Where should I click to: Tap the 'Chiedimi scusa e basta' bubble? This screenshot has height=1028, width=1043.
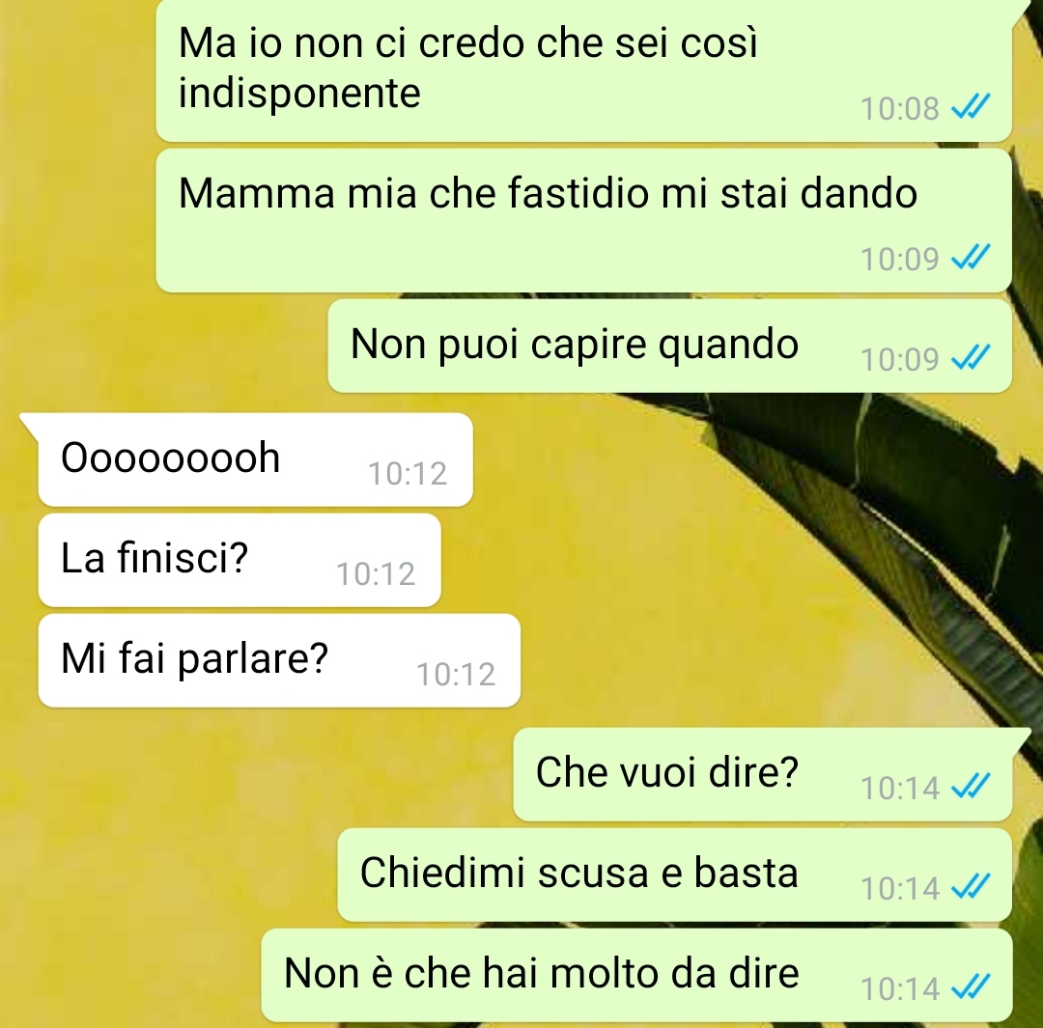[x=674, y=875]
